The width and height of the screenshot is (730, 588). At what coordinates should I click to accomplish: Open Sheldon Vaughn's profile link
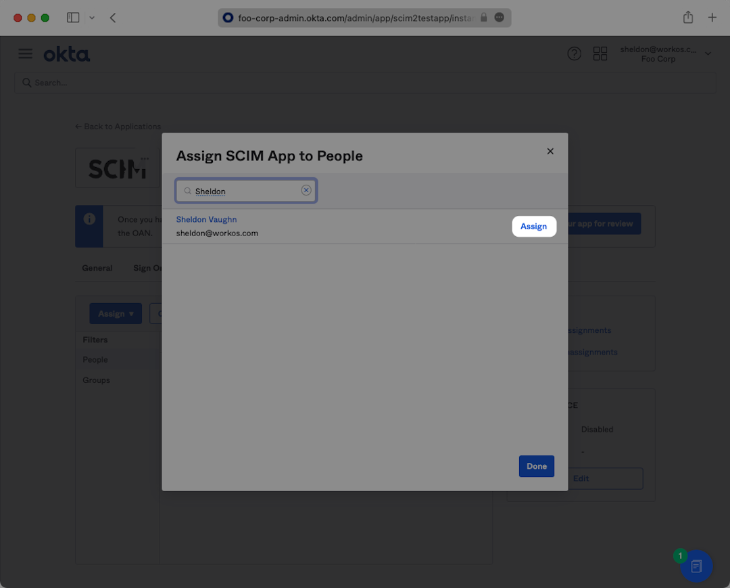(x=206, y=219)
